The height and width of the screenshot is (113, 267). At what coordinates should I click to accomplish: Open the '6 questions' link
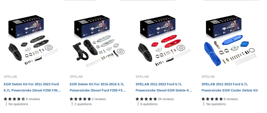coord(149,104)
